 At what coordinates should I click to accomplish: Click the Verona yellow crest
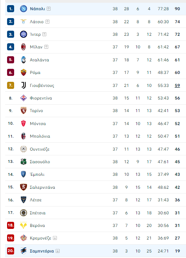click(24, 225)
